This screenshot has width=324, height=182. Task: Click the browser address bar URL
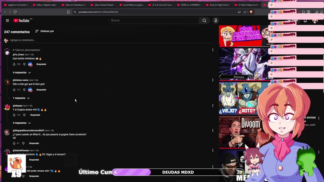coord(98,12)
